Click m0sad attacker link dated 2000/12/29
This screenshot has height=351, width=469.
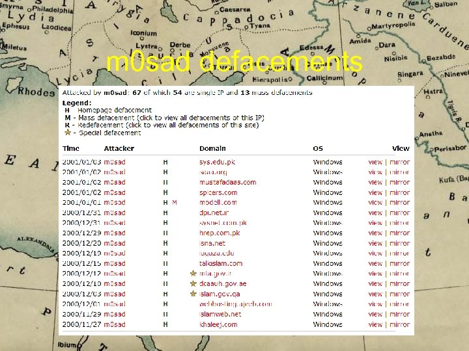tap(115, 233)
